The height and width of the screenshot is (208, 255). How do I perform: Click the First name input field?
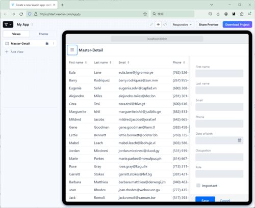(219, 73)
